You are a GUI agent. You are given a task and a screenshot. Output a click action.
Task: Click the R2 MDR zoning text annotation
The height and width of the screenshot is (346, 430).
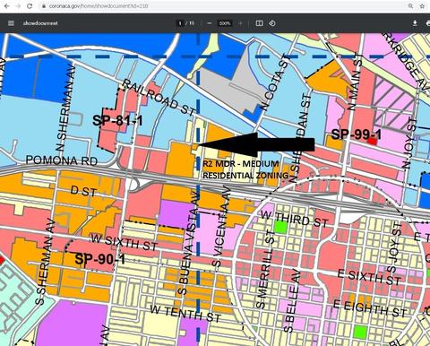point(245,169)
